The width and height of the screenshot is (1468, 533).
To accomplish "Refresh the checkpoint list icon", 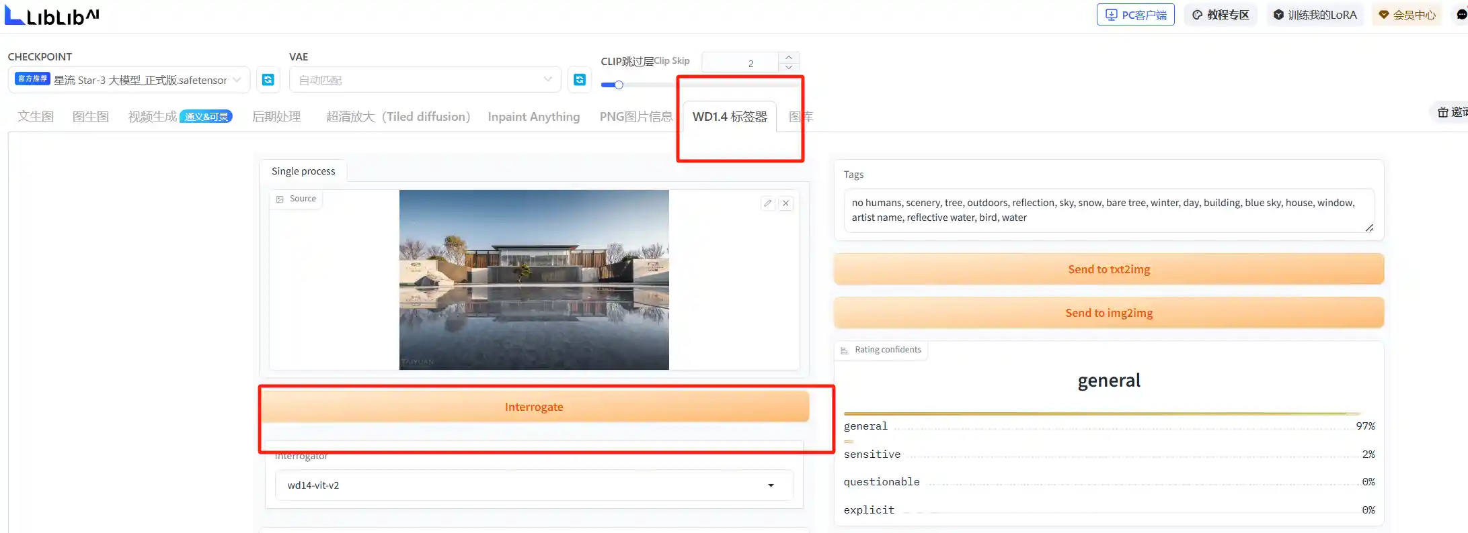I will coord(268,80).
